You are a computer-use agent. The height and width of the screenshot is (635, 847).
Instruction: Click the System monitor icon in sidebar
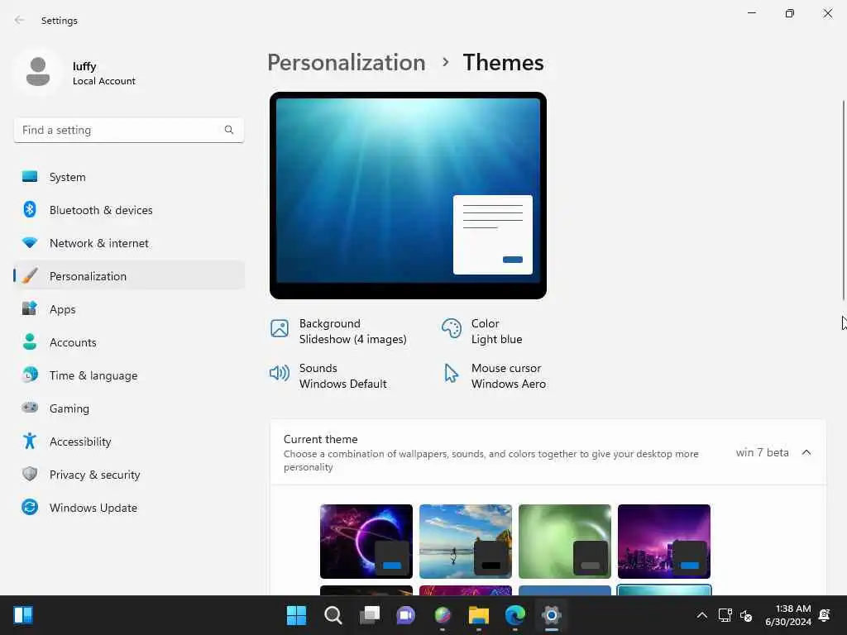click(x=30, y=177)
